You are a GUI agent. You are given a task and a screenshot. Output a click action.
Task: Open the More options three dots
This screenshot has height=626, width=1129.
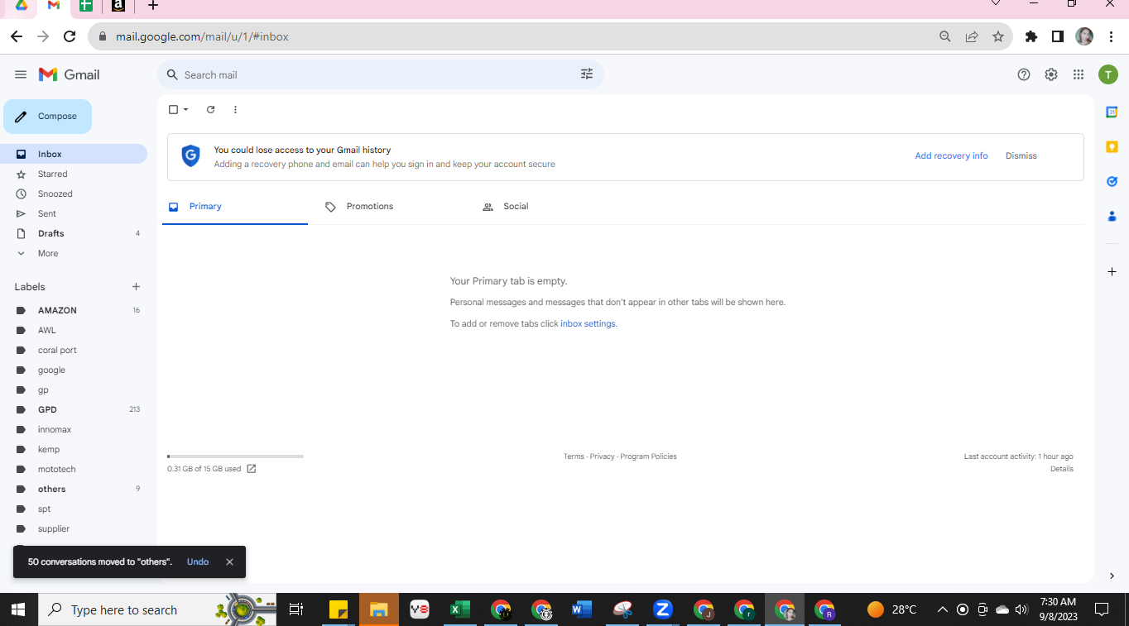pyautogui.click(x=235, y=109)
